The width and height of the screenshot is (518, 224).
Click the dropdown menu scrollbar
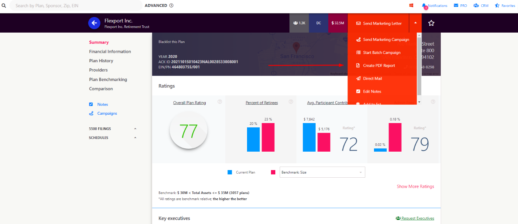419,65
